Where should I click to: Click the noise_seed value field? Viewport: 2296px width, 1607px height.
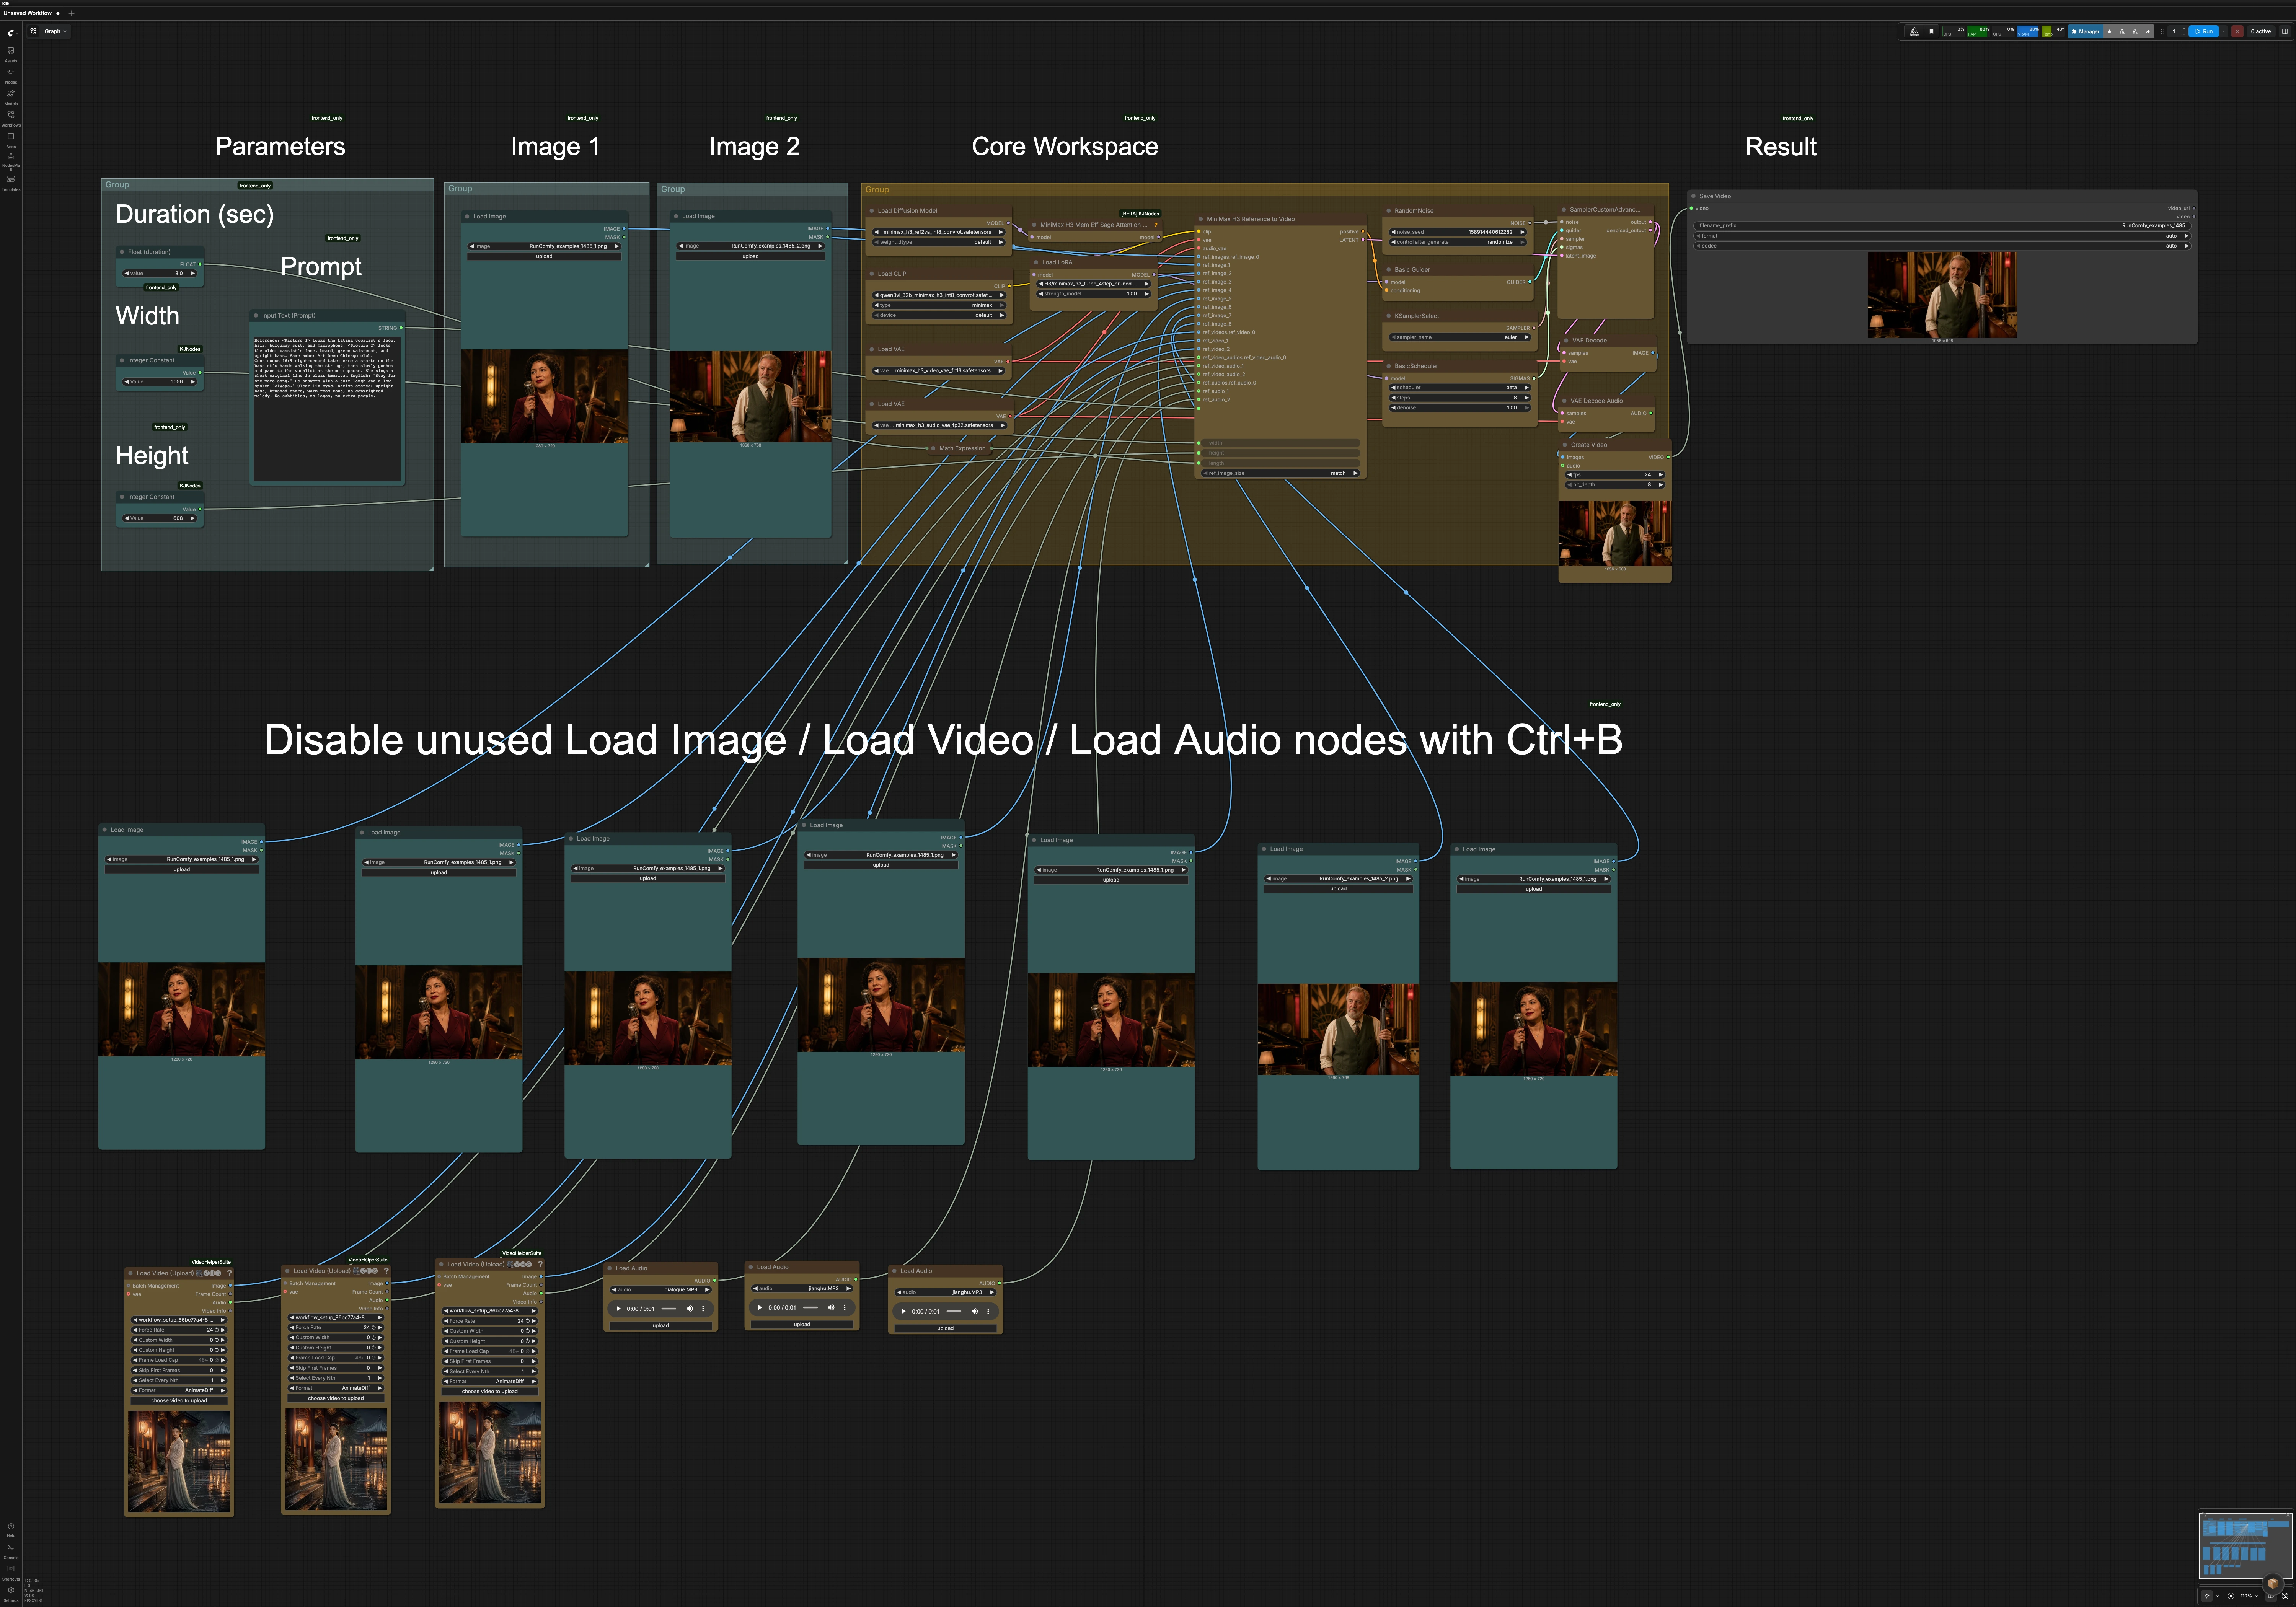pyautogui.click(x=1458, y=232)
